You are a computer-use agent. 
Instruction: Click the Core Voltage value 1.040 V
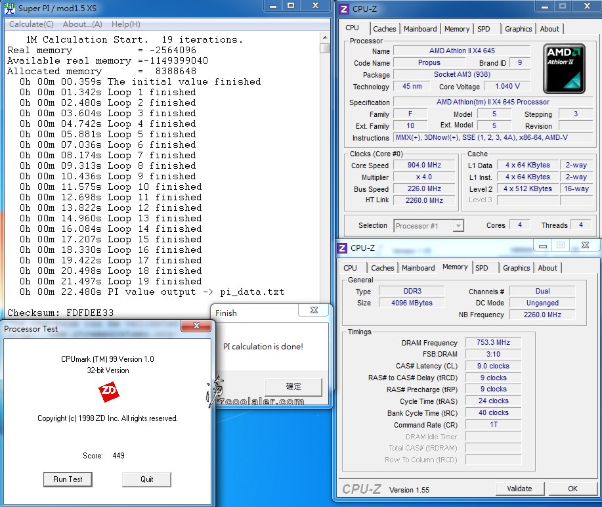coord(507,86)
